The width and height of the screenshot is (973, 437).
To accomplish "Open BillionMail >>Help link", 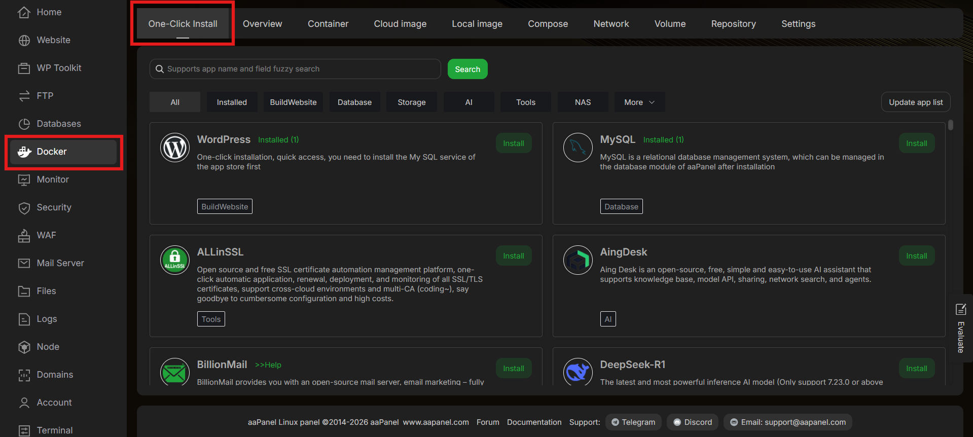I will coord(268,365).
